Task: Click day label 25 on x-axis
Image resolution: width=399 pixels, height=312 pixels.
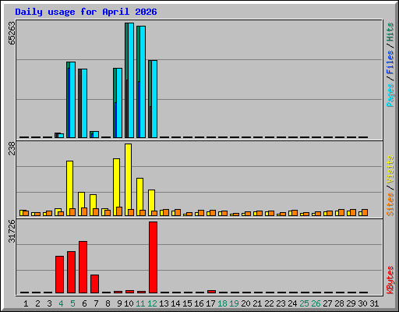Action: tap(304, 303)
